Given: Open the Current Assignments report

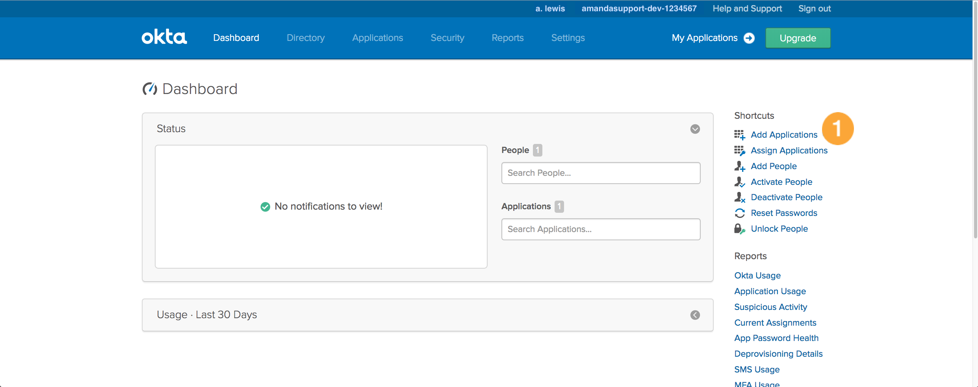Looking at the screenshot, I should tap(775, 323).
